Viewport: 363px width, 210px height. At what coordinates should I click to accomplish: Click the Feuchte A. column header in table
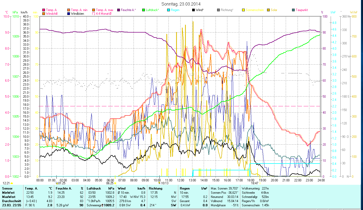(x=64, y=188)
